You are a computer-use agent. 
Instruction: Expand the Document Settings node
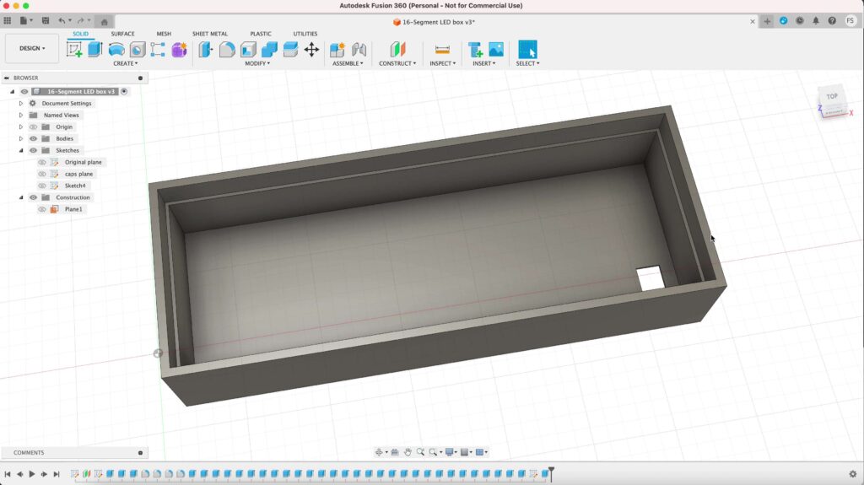pyautogui.click(x=21, y=104)
